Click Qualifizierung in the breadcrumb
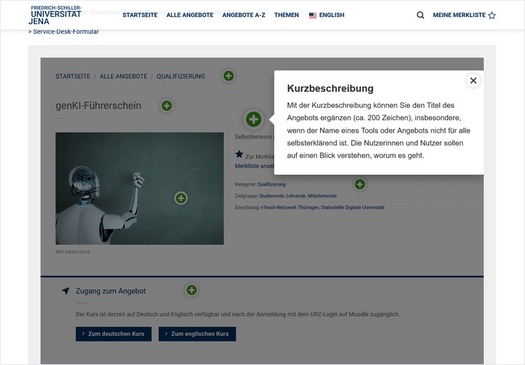 180,77
